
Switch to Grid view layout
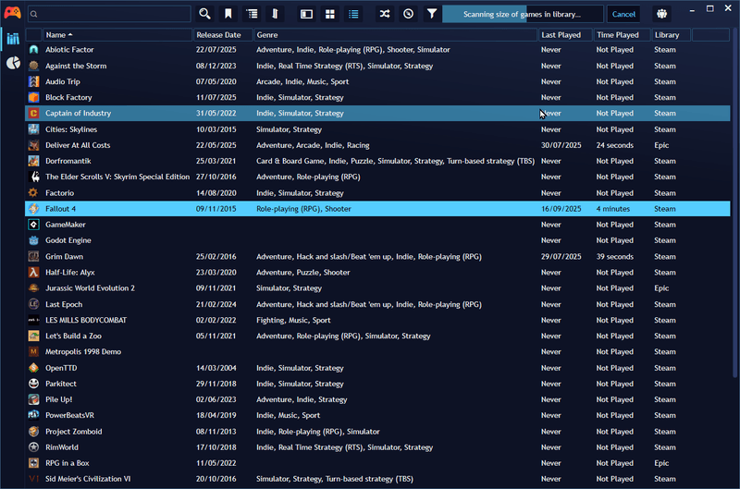330,14
